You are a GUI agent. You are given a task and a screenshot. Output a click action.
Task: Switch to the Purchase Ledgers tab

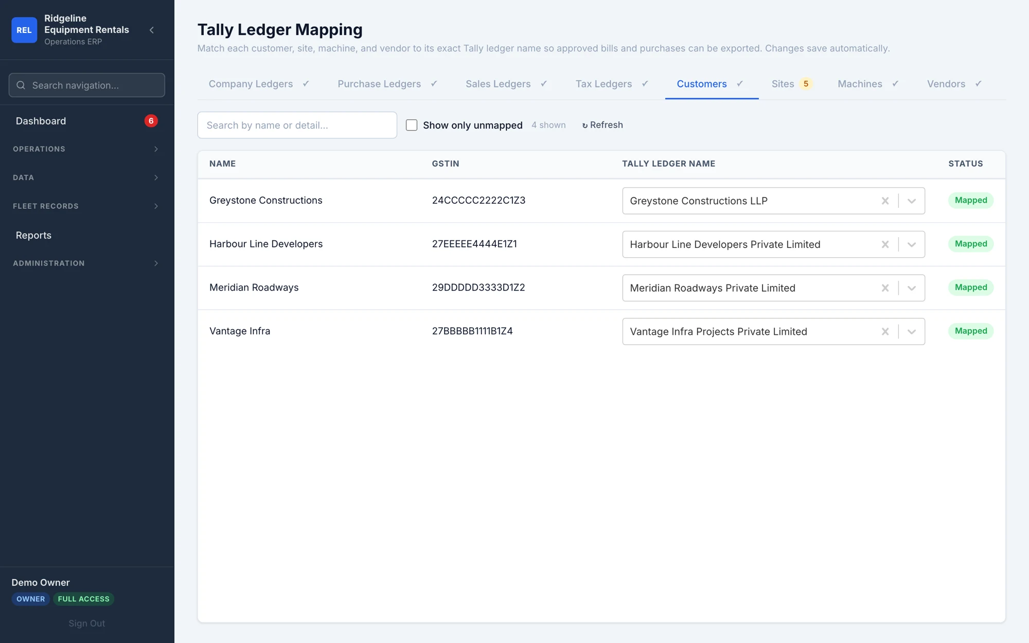(387, 84)
